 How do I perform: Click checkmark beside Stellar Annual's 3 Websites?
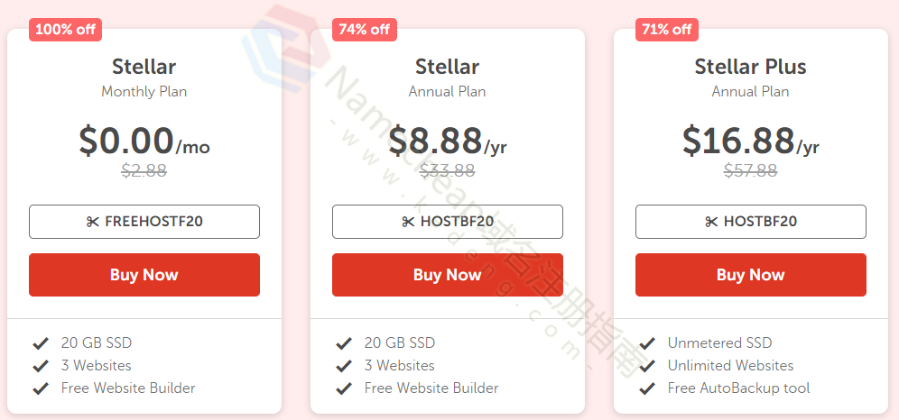coord(343,366)
